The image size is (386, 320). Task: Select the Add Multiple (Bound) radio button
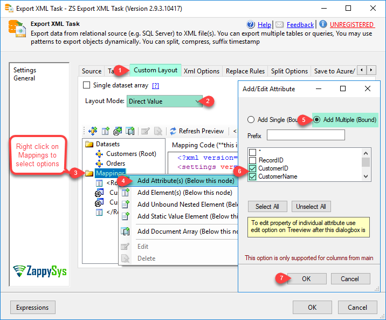click(317, 120)
